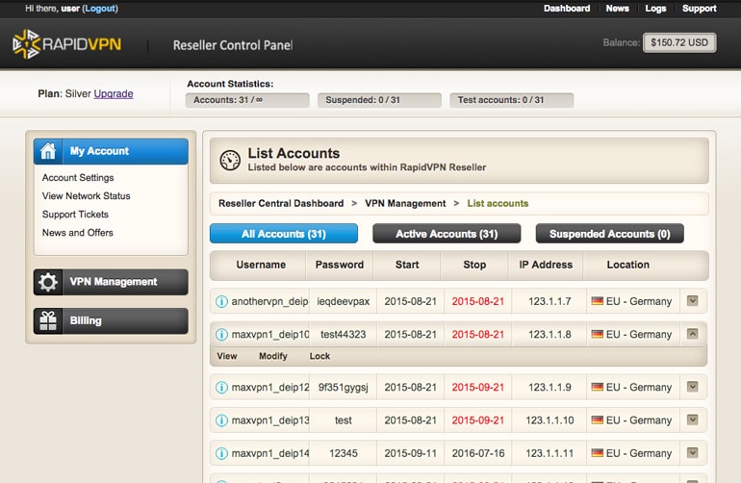
Task: Click info icon for anothervpn_deip
Action: [221, 301]
